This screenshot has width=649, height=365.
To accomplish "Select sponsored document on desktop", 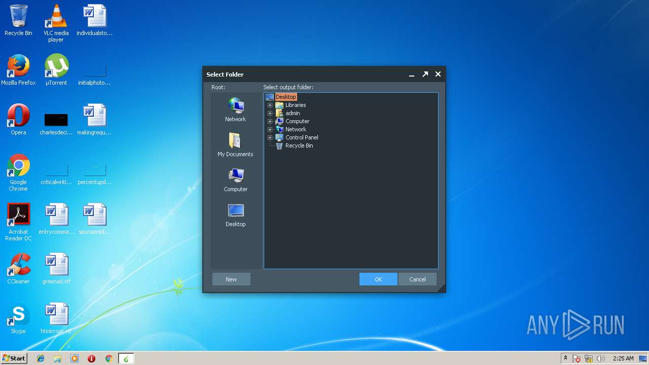I will (x=94, y=219).
